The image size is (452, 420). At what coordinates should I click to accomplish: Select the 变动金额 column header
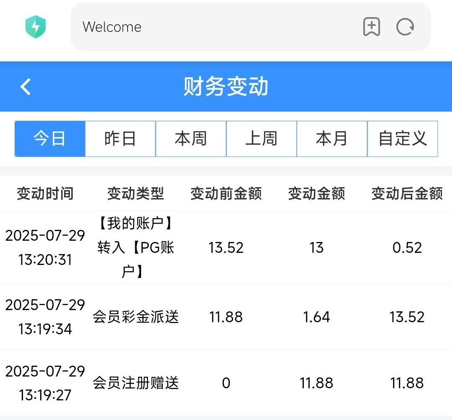pos(316,194)
